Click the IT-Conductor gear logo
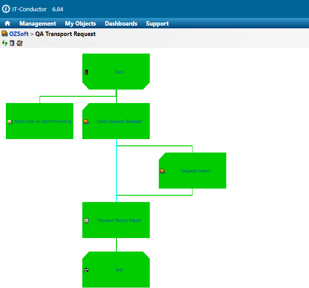309x288 pixels. click(6, 9)
